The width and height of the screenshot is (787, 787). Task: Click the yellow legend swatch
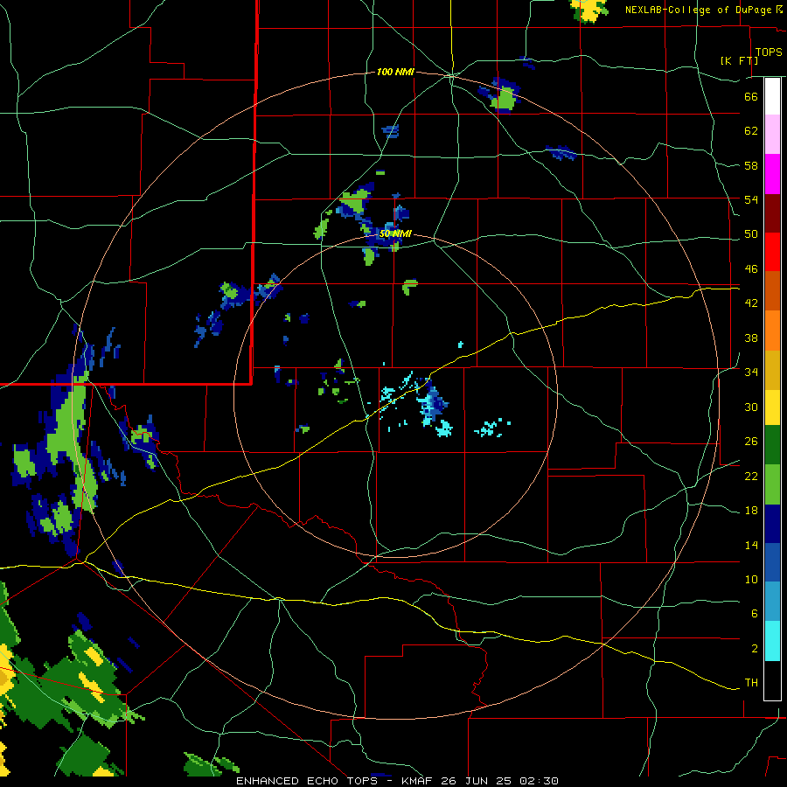[772, 407]
